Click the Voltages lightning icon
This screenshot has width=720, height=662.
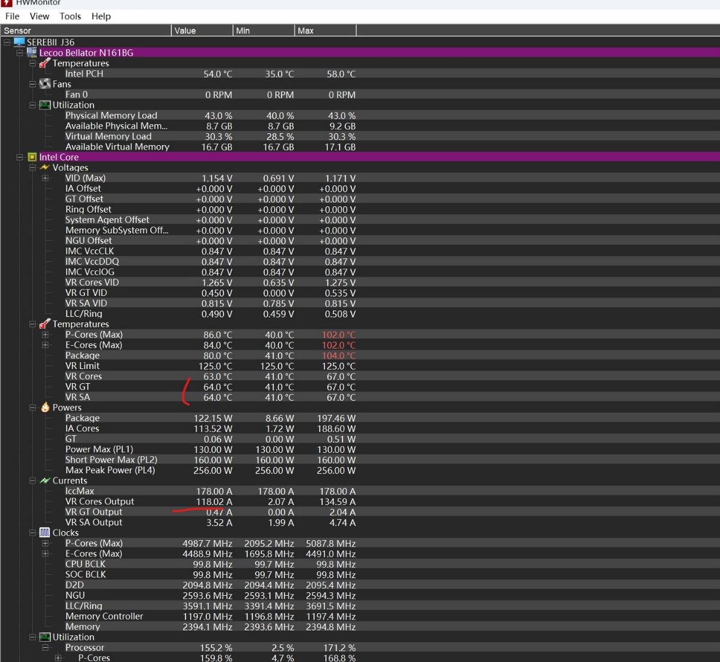click(x=45, y=167)
